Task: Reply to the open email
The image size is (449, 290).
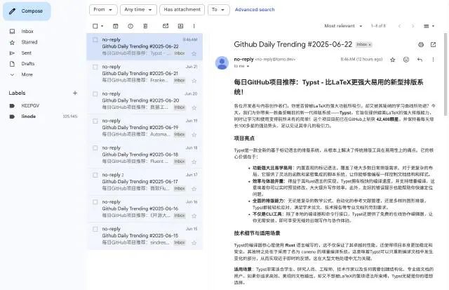Action: 420,60
